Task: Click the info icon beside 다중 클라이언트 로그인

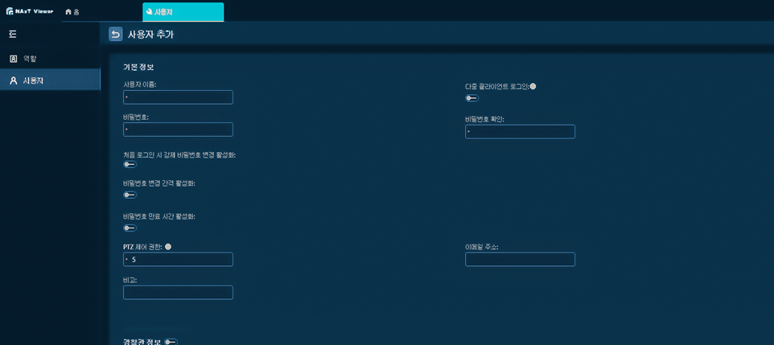Action: [533, 86]
